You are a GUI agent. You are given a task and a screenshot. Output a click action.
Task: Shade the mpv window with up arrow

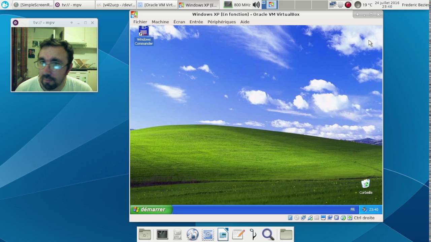tap(71, 23)
